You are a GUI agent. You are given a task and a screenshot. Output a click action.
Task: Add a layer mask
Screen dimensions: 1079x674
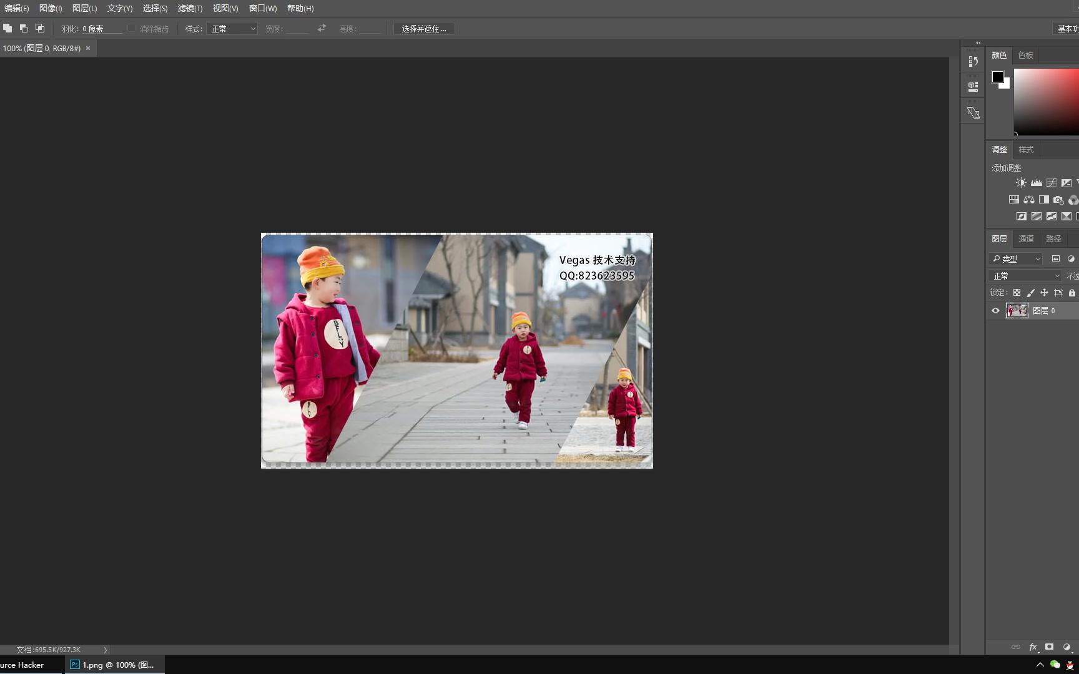point(1050,647)
